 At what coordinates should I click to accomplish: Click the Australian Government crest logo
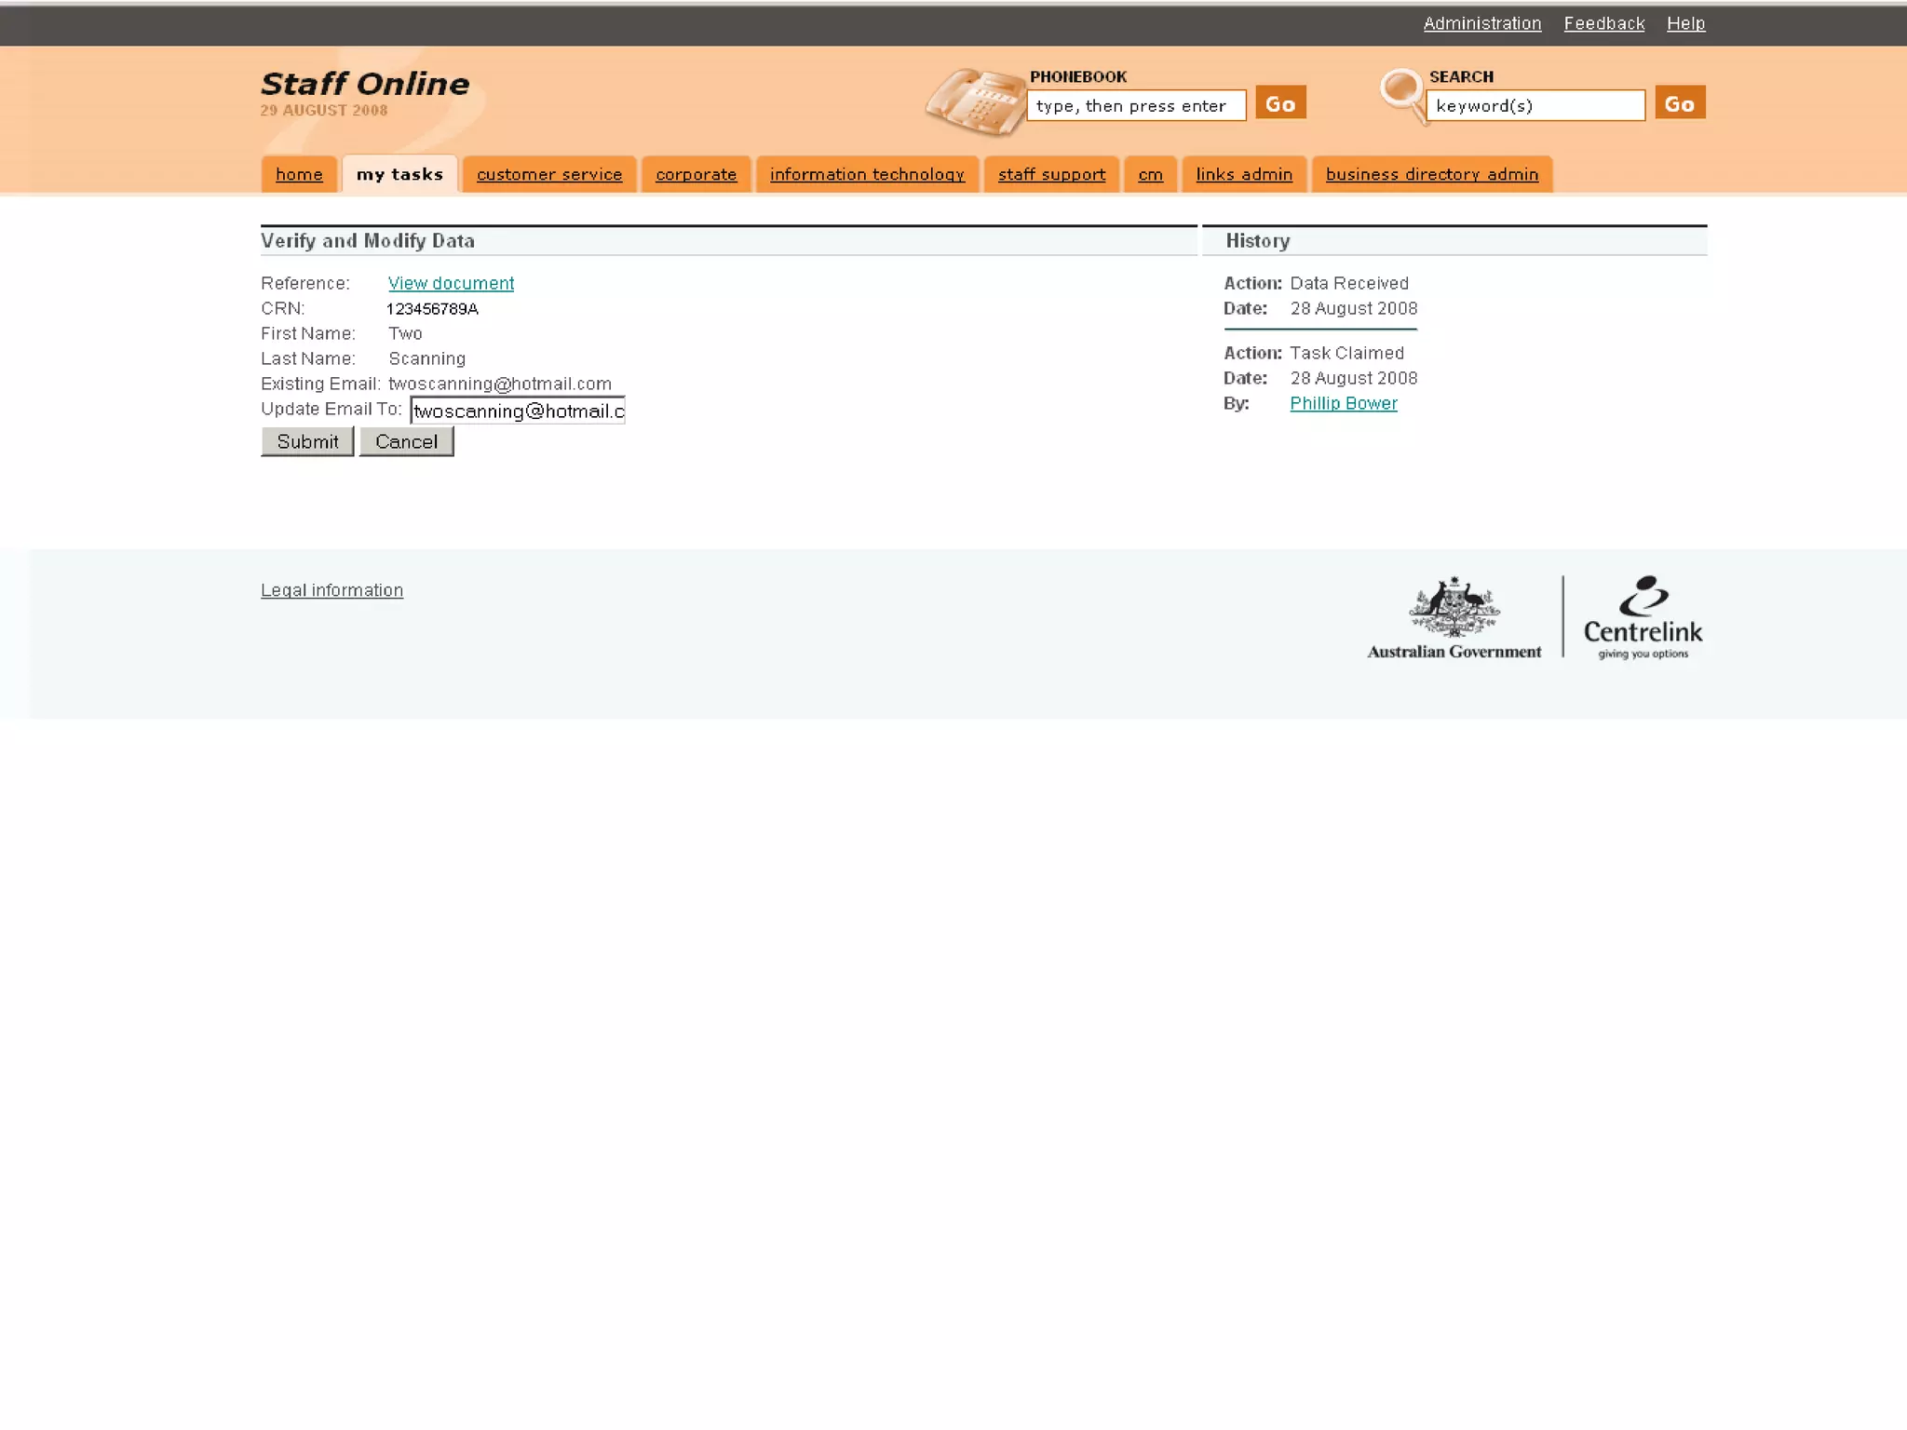click(1454, 617)
